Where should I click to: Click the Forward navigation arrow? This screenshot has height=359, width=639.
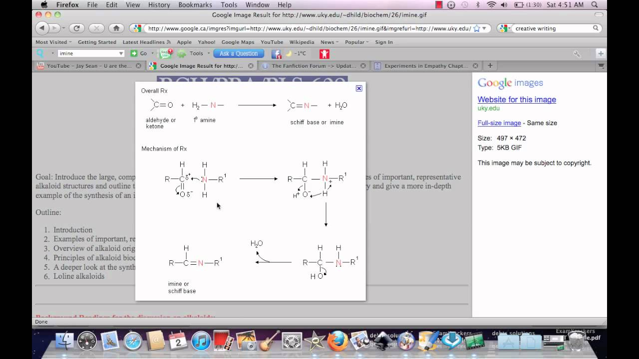tap(55, 28)
